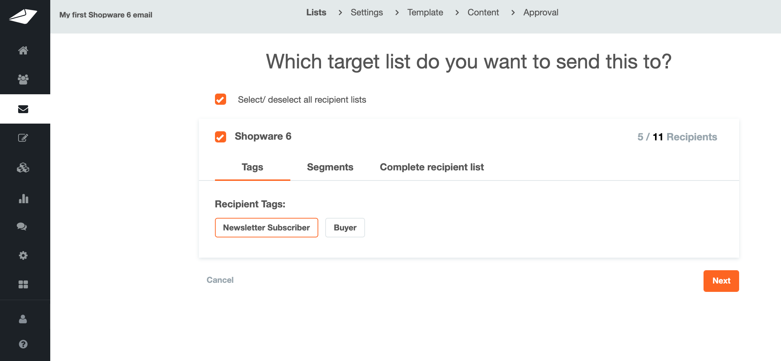The image size is (781, 361).
Task: Select the Mailings envelope icon
Action: coord(23,109)
